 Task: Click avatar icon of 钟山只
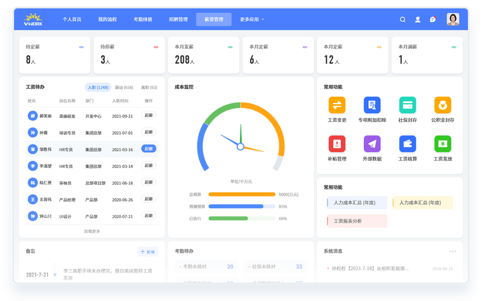coord(33,216)
